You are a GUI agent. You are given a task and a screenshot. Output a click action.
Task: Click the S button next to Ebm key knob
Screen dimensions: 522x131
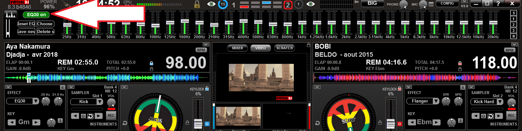460,121
